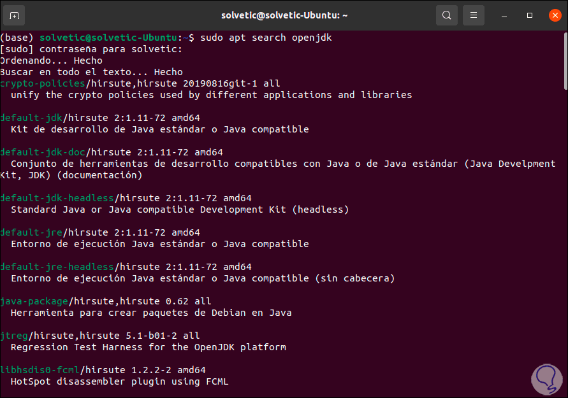Click the search icon in the title bar
This screenshot has width=568, height=398.
(x=447, y=15)
